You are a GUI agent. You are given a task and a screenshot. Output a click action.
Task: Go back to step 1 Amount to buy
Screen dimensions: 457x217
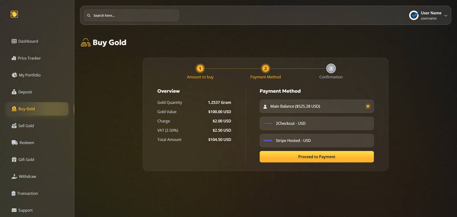(x=200, y=69)
